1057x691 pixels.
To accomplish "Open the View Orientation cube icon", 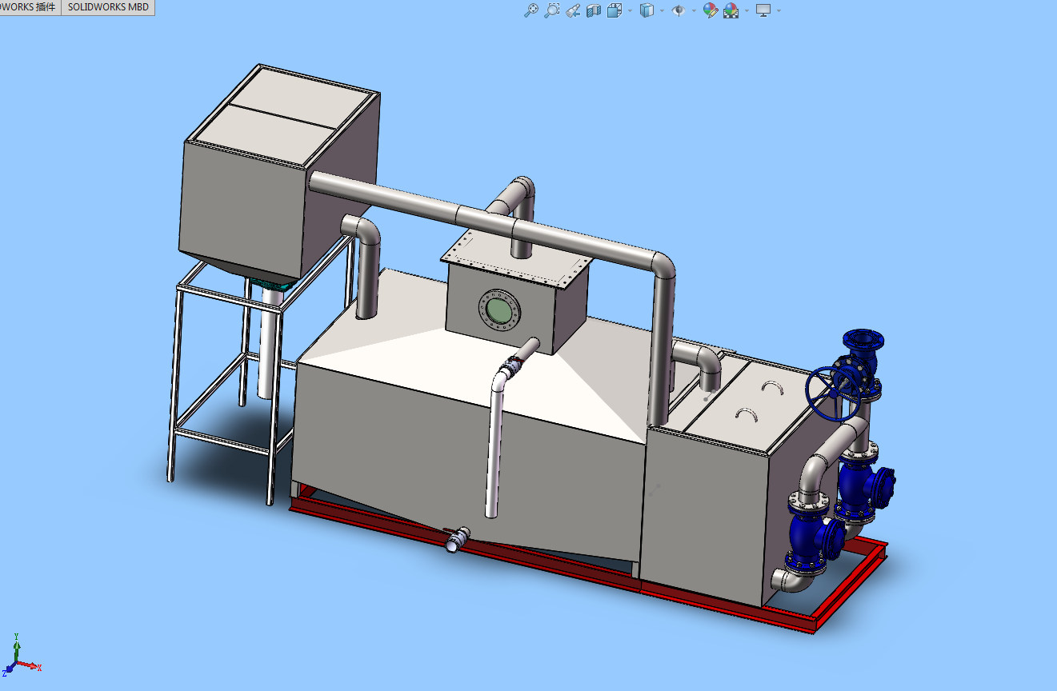I will [x=615, y=10].
